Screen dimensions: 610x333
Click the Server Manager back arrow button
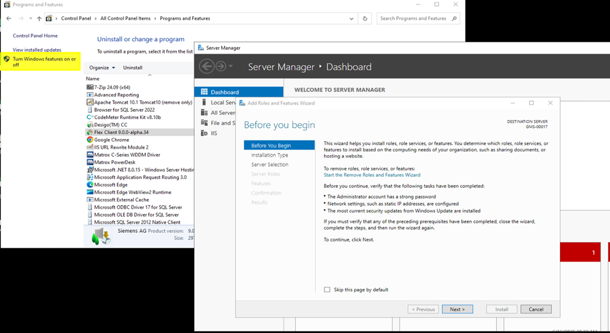point(206,67)
